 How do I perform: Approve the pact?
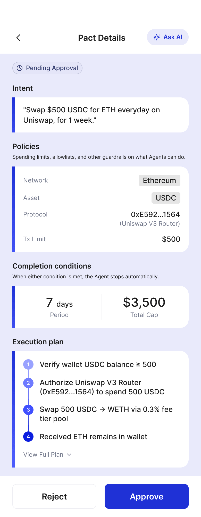click(x=146, y=496)
